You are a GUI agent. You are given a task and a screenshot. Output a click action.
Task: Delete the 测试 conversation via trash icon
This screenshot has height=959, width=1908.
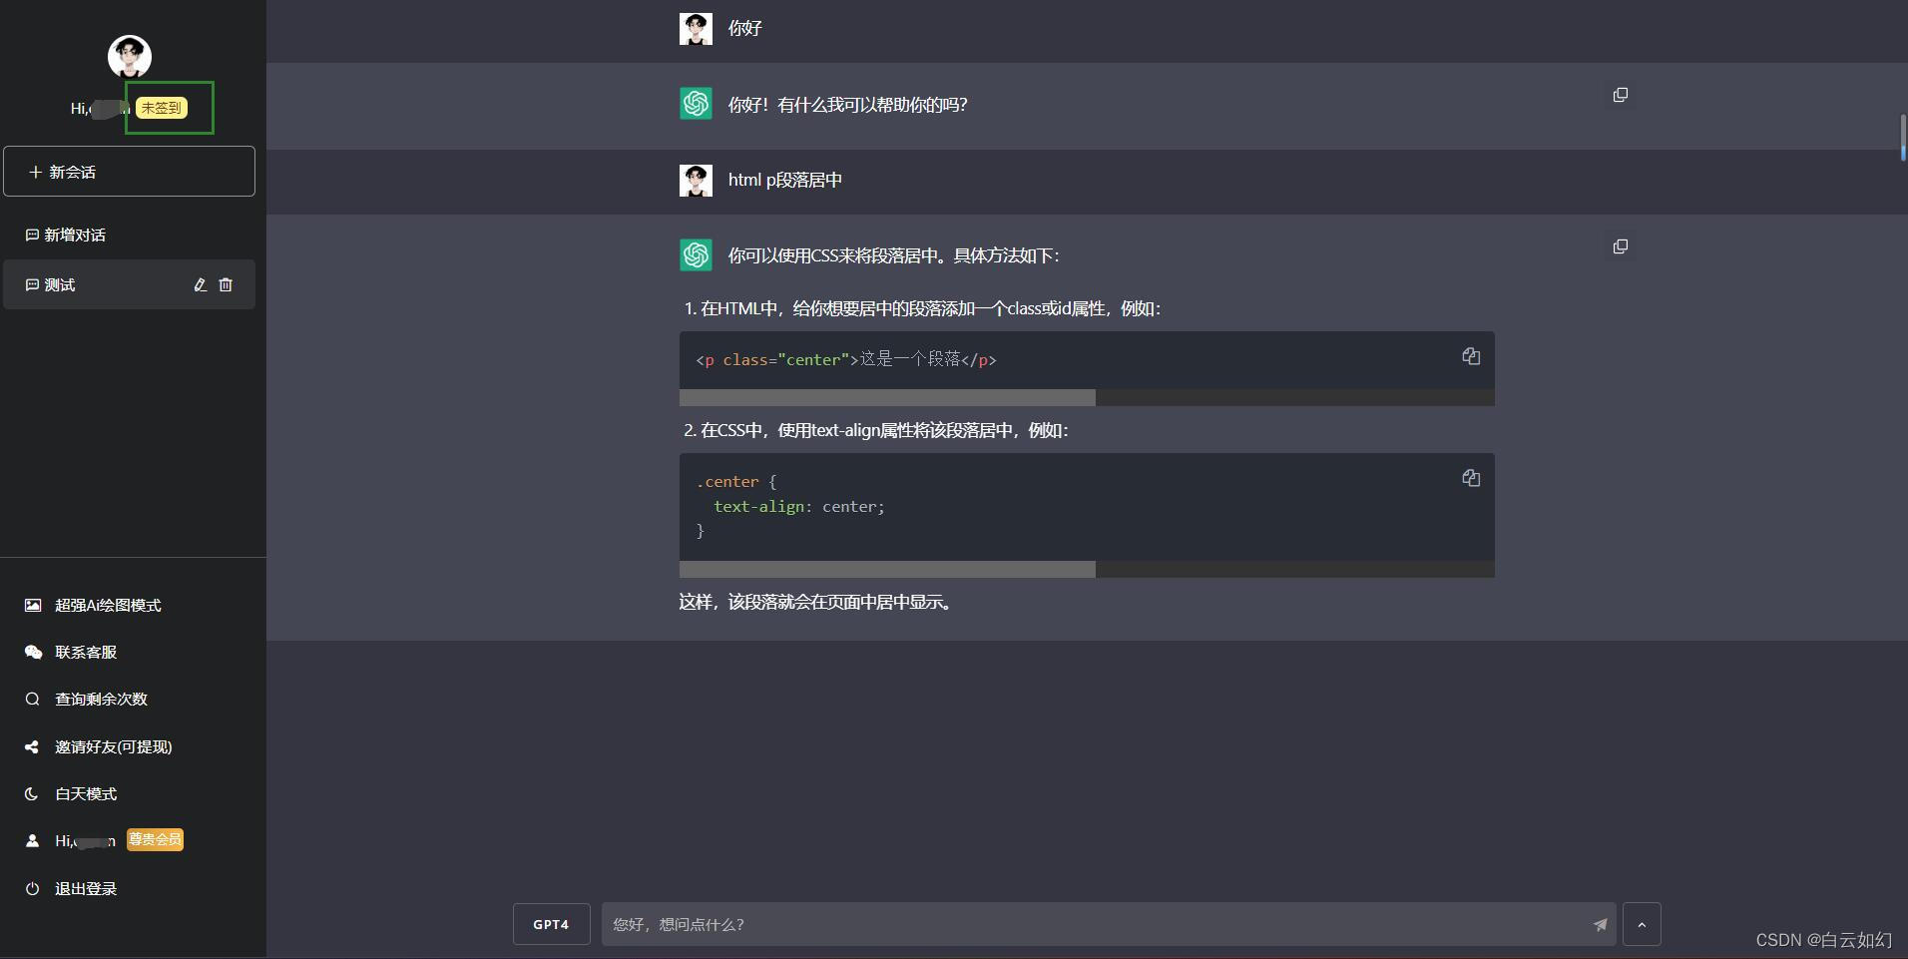[226, 284]
